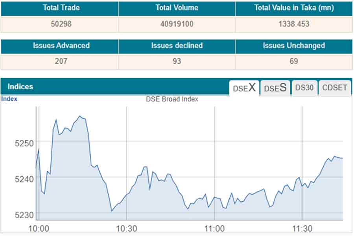
Task: Switch to the DSEX index tab
Action: [x=244, y=88]
